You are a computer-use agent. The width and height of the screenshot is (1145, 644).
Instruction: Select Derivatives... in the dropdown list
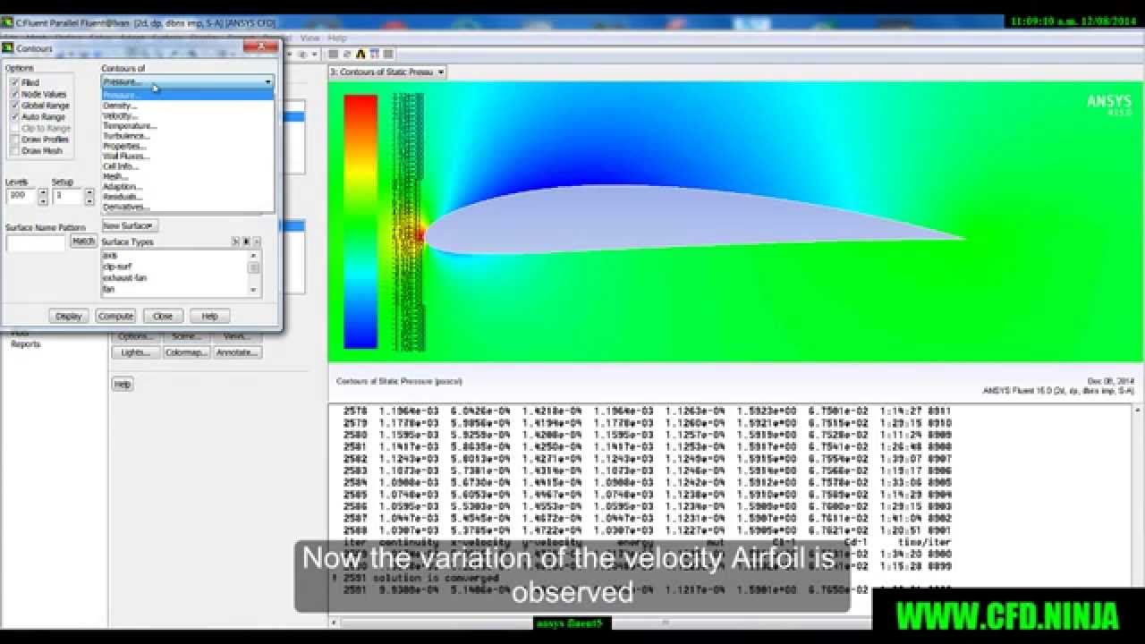point(188,207)
